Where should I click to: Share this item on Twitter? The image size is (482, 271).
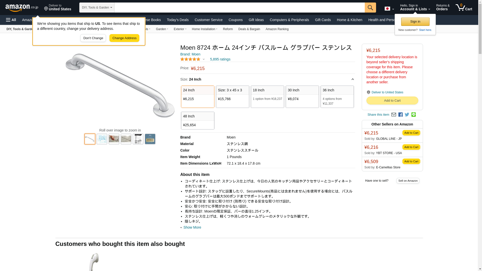tap(407, 115)
